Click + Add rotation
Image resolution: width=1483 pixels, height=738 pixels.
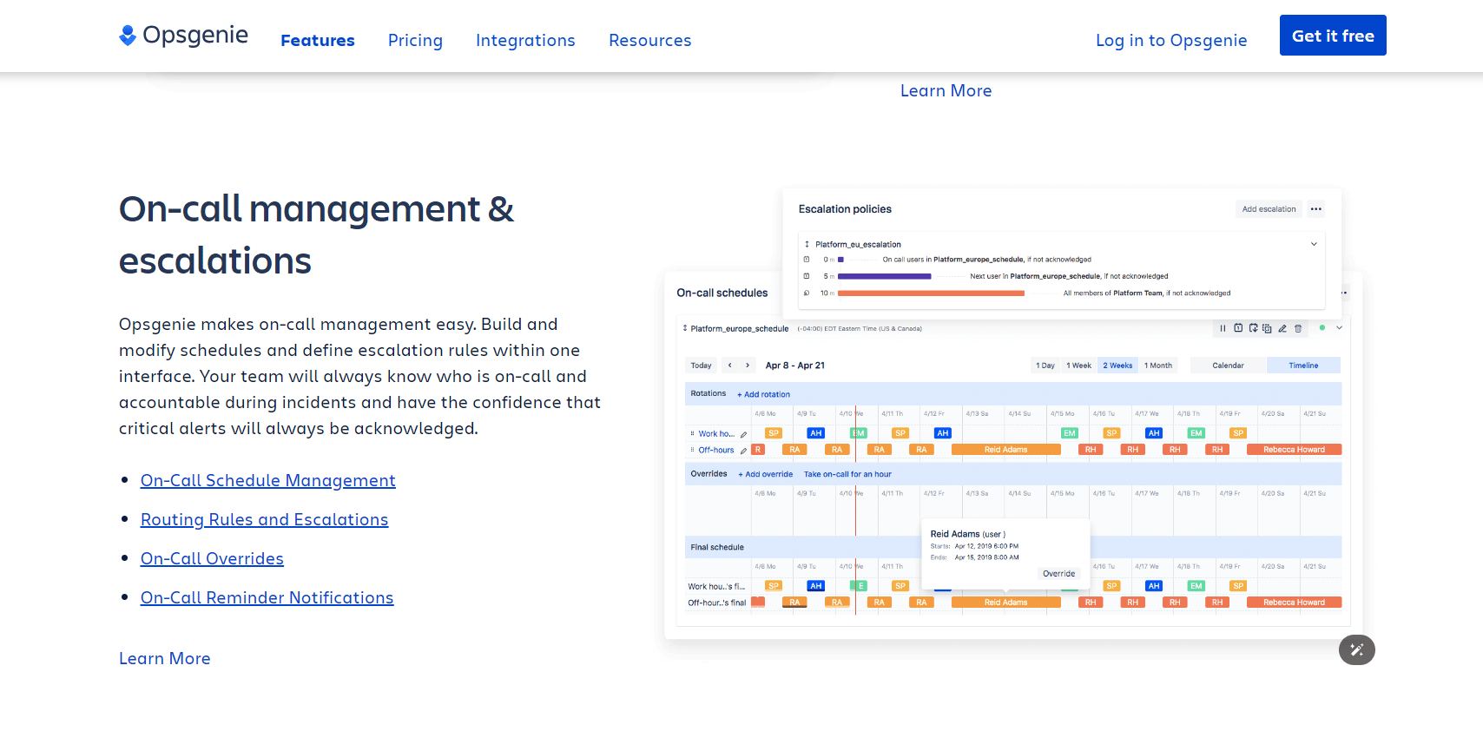coord(763,394)
